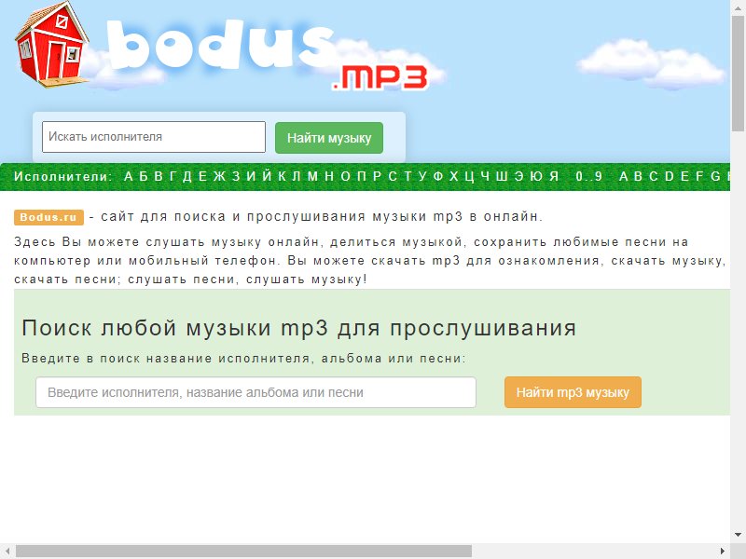Open artists starting with Cyrillic Х
This screenshot has width=746, height=559.
pyautogui.click(x=454, y=176)
